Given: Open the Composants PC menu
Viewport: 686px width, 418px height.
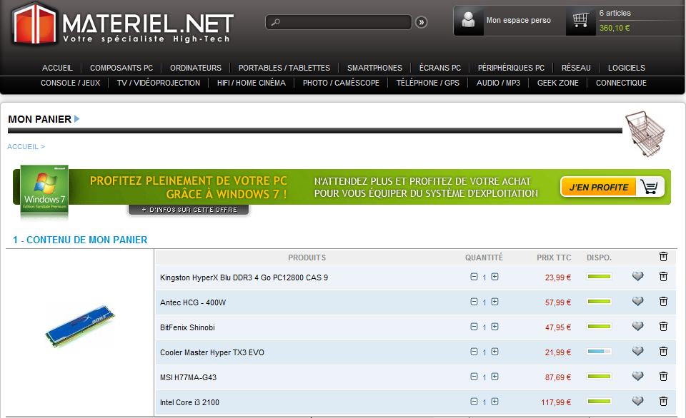Looking at the screenshot, I should click(x=121, y=68).
